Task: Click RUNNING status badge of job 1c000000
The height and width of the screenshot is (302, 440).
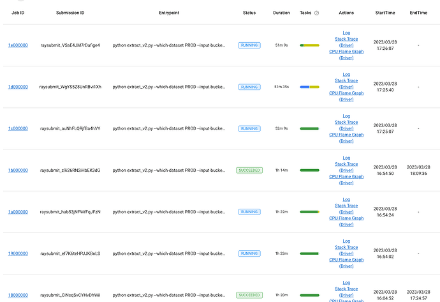Action: point(249,128)
